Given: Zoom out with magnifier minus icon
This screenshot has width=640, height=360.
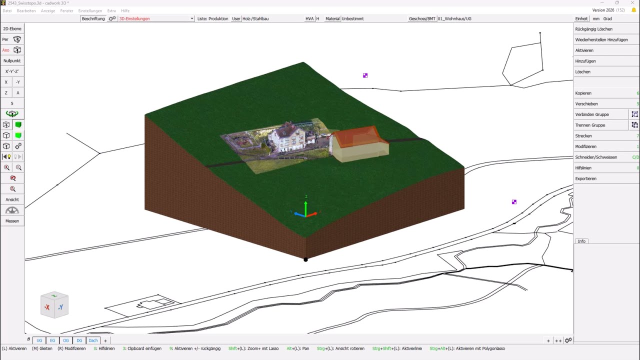Looking at the screenshot, I should tap(18, 168).
